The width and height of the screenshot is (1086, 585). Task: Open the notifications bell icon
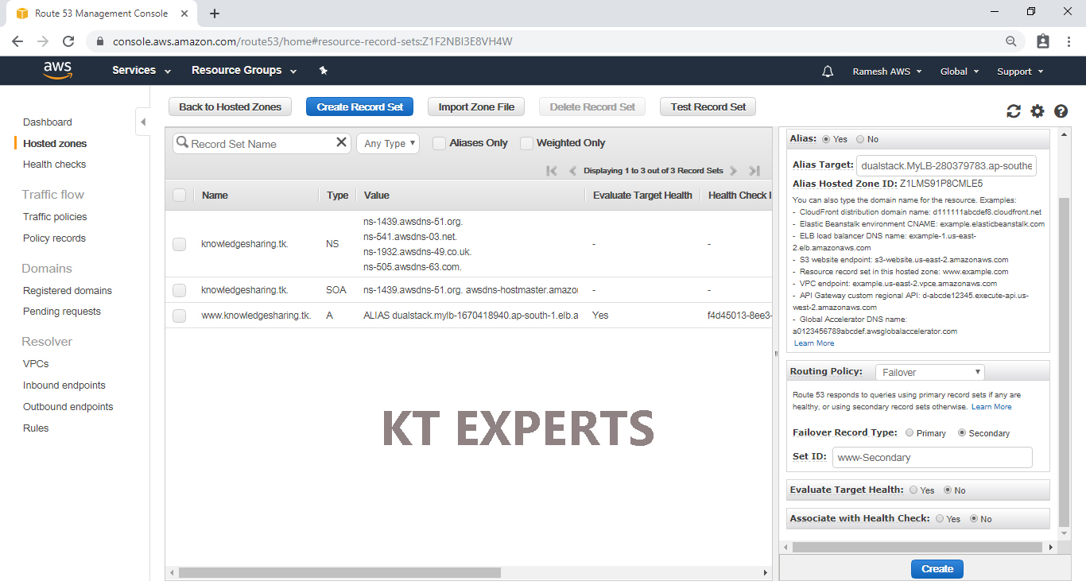point(828,72)
